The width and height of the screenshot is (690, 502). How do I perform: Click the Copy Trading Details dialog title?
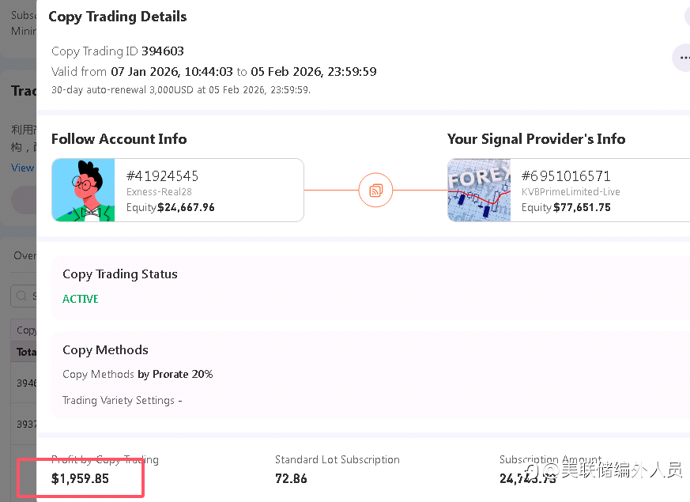click(118, 17)
